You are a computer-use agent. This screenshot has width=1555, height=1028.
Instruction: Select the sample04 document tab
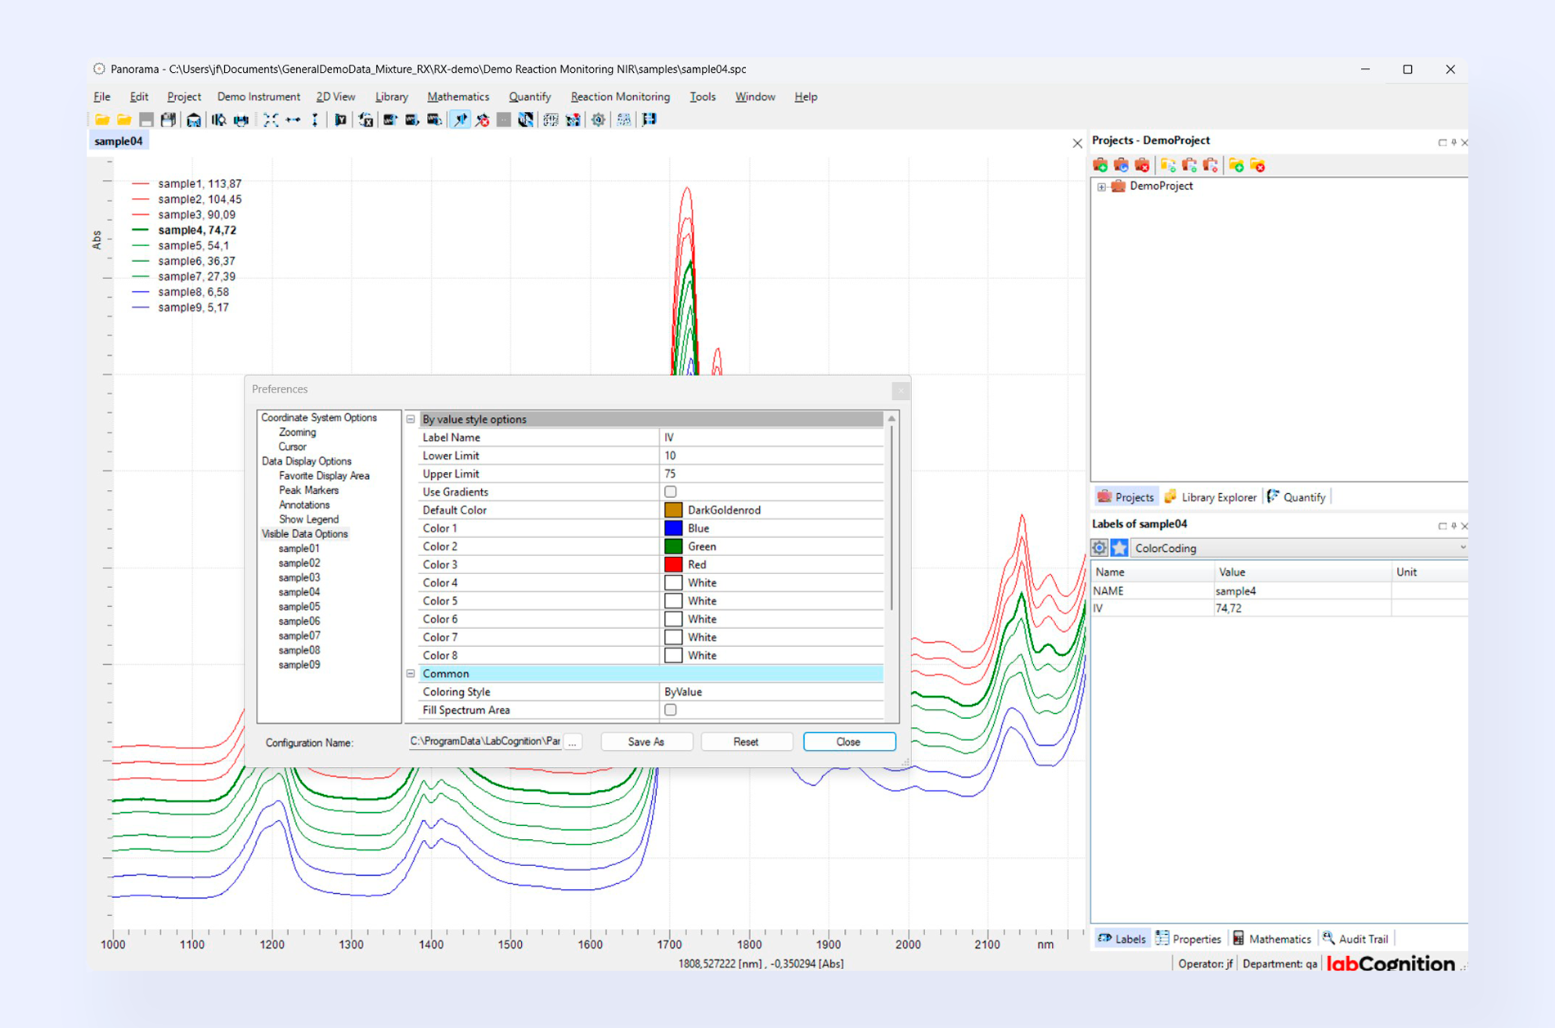point(119,141)
